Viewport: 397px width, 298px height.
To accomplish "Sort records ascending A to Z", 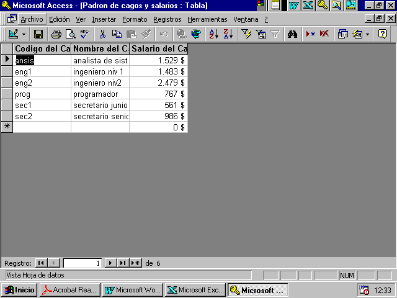I will (x=214, y=34).
